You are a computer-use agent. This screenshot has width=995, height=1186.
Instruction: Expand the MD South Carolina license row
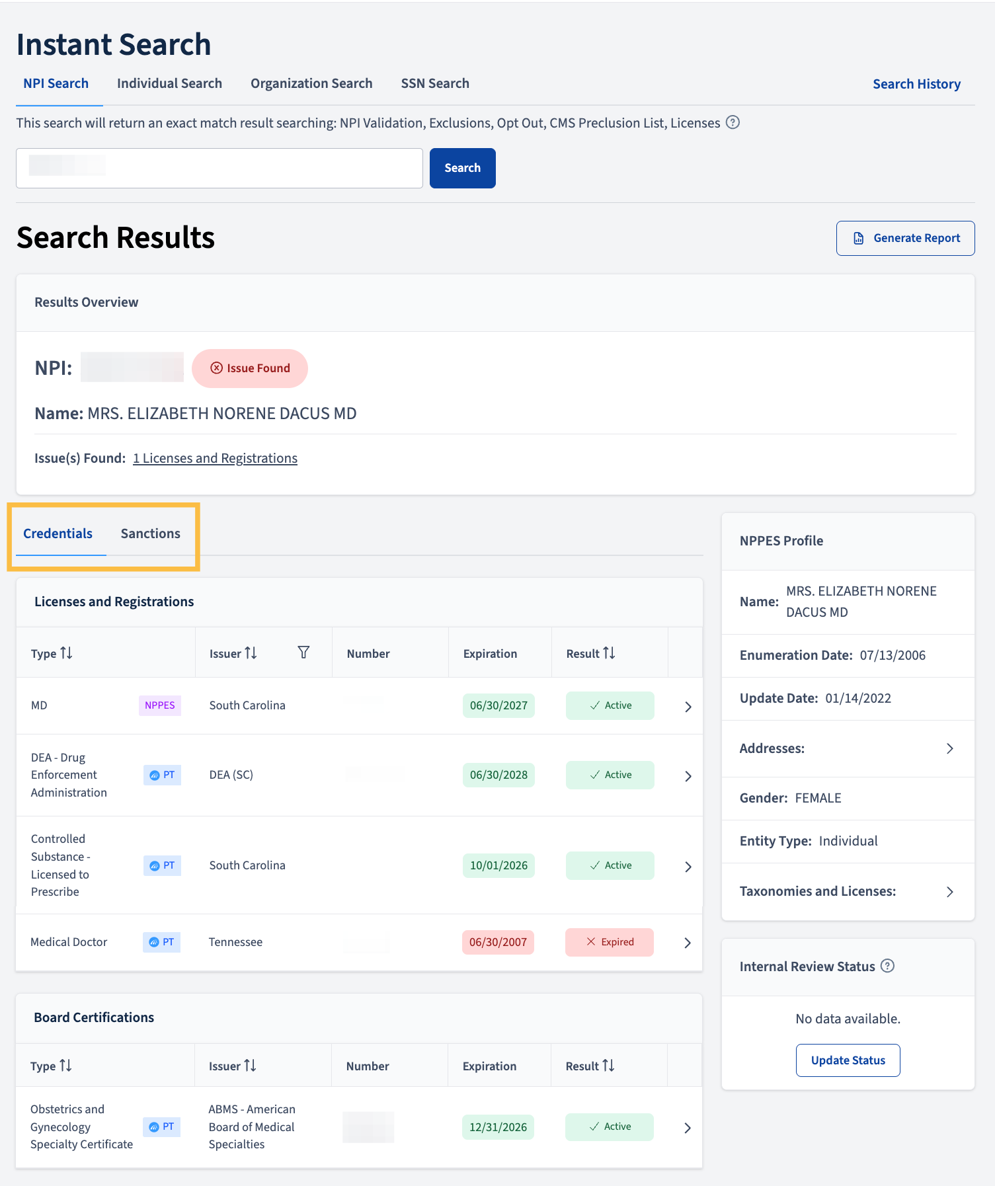[x=688, y=706]
